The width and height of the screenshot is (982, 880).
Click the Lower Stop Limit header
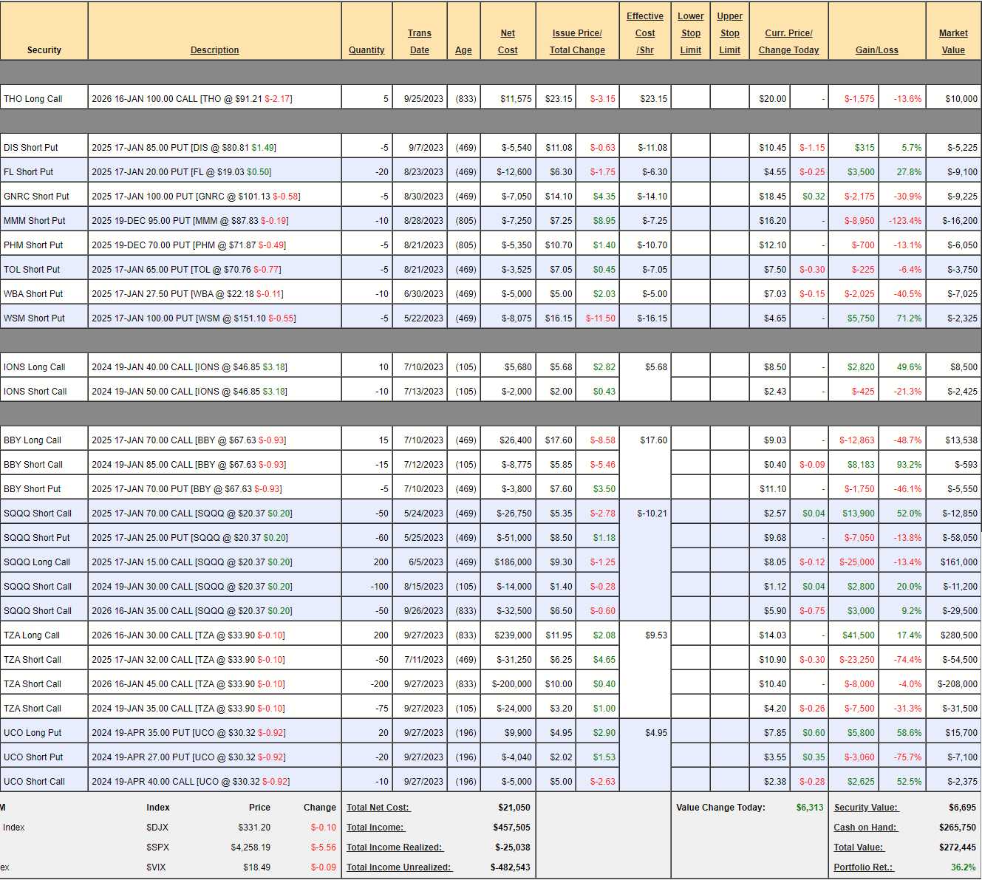click(690, 33)
